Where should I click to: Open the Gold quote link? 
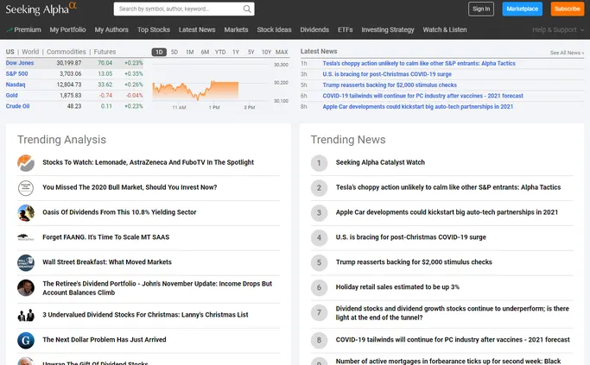tap(12, 96)
